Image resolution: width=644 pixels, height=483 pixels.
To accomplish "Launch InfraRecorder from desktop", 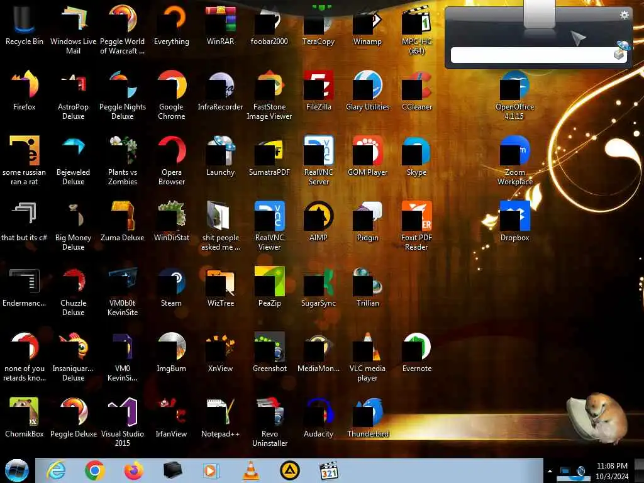I will click(221, 91).
